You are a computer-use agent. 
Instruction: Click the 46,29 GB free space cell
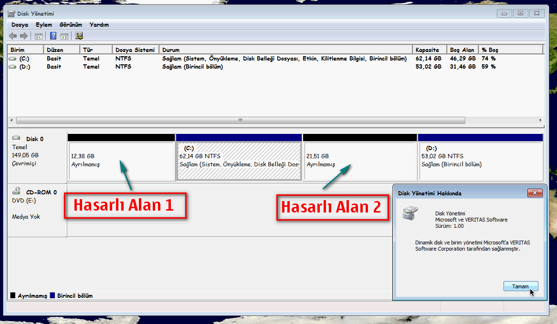tap(462, 59)
